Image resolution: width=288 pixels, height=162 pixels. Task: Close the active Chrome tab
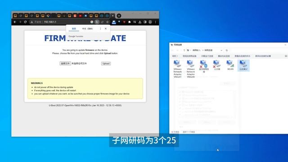pyautogui.click(x=113, y=16)
